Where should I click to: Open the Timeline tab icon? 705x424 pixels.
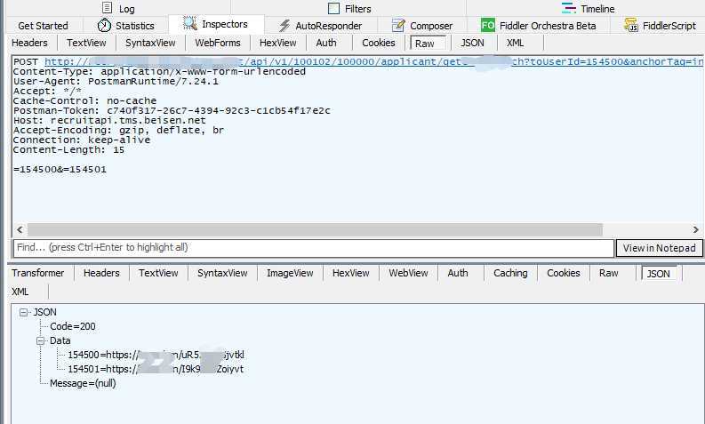tap(568, 8)
